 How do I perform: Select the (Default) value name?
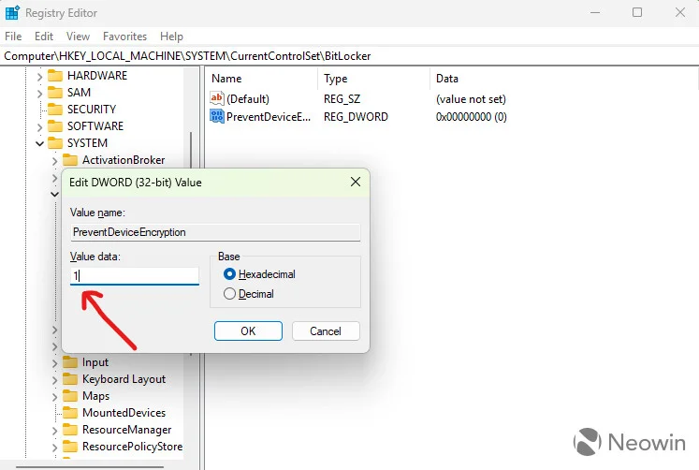coord(248,99)
